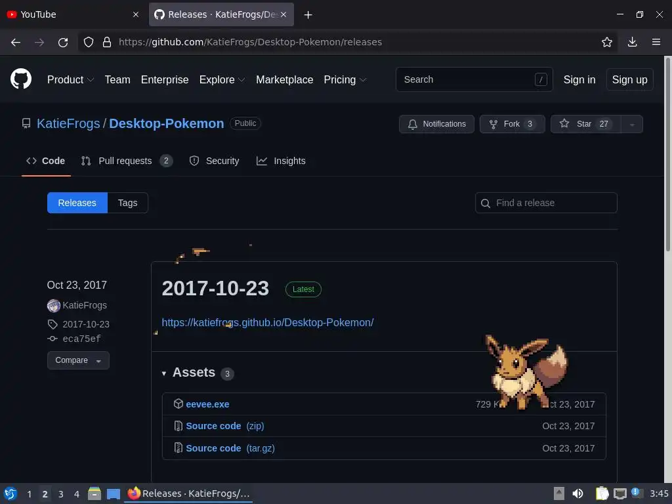Click the display monitor tray icon
The width and height of the screenshot is (672, 504).
tap(619, 494)
